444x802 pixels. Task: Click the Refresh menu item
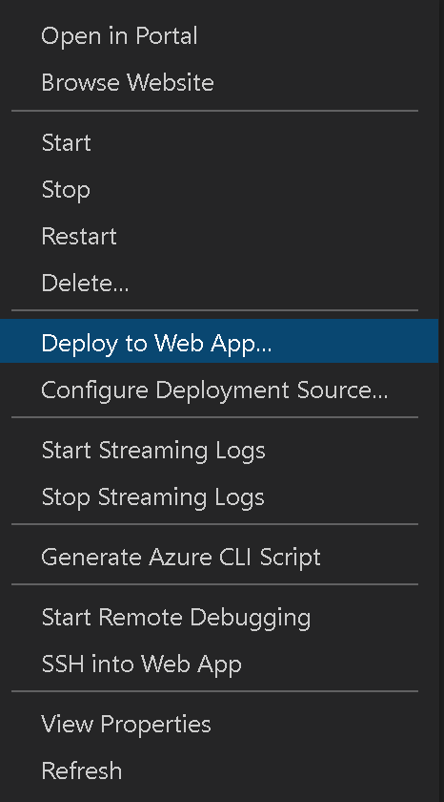219,770
